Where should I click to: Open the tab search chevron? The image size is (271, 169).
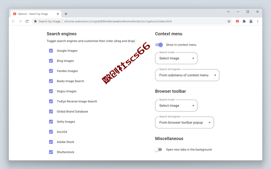pyautogui.click(x=228, y=12)
